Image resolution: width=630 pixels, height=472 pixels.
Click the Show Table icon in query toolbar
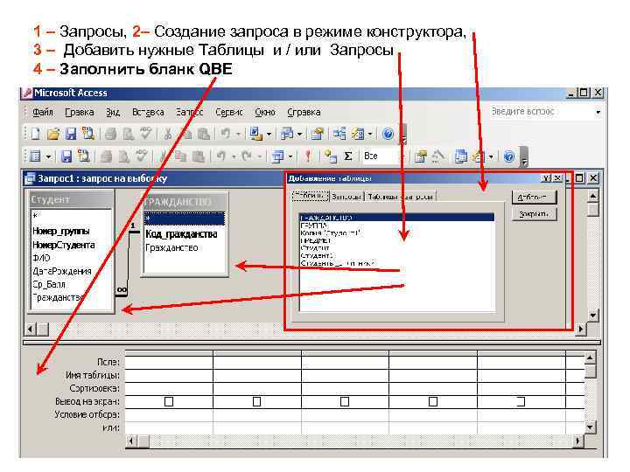point(330,156)
